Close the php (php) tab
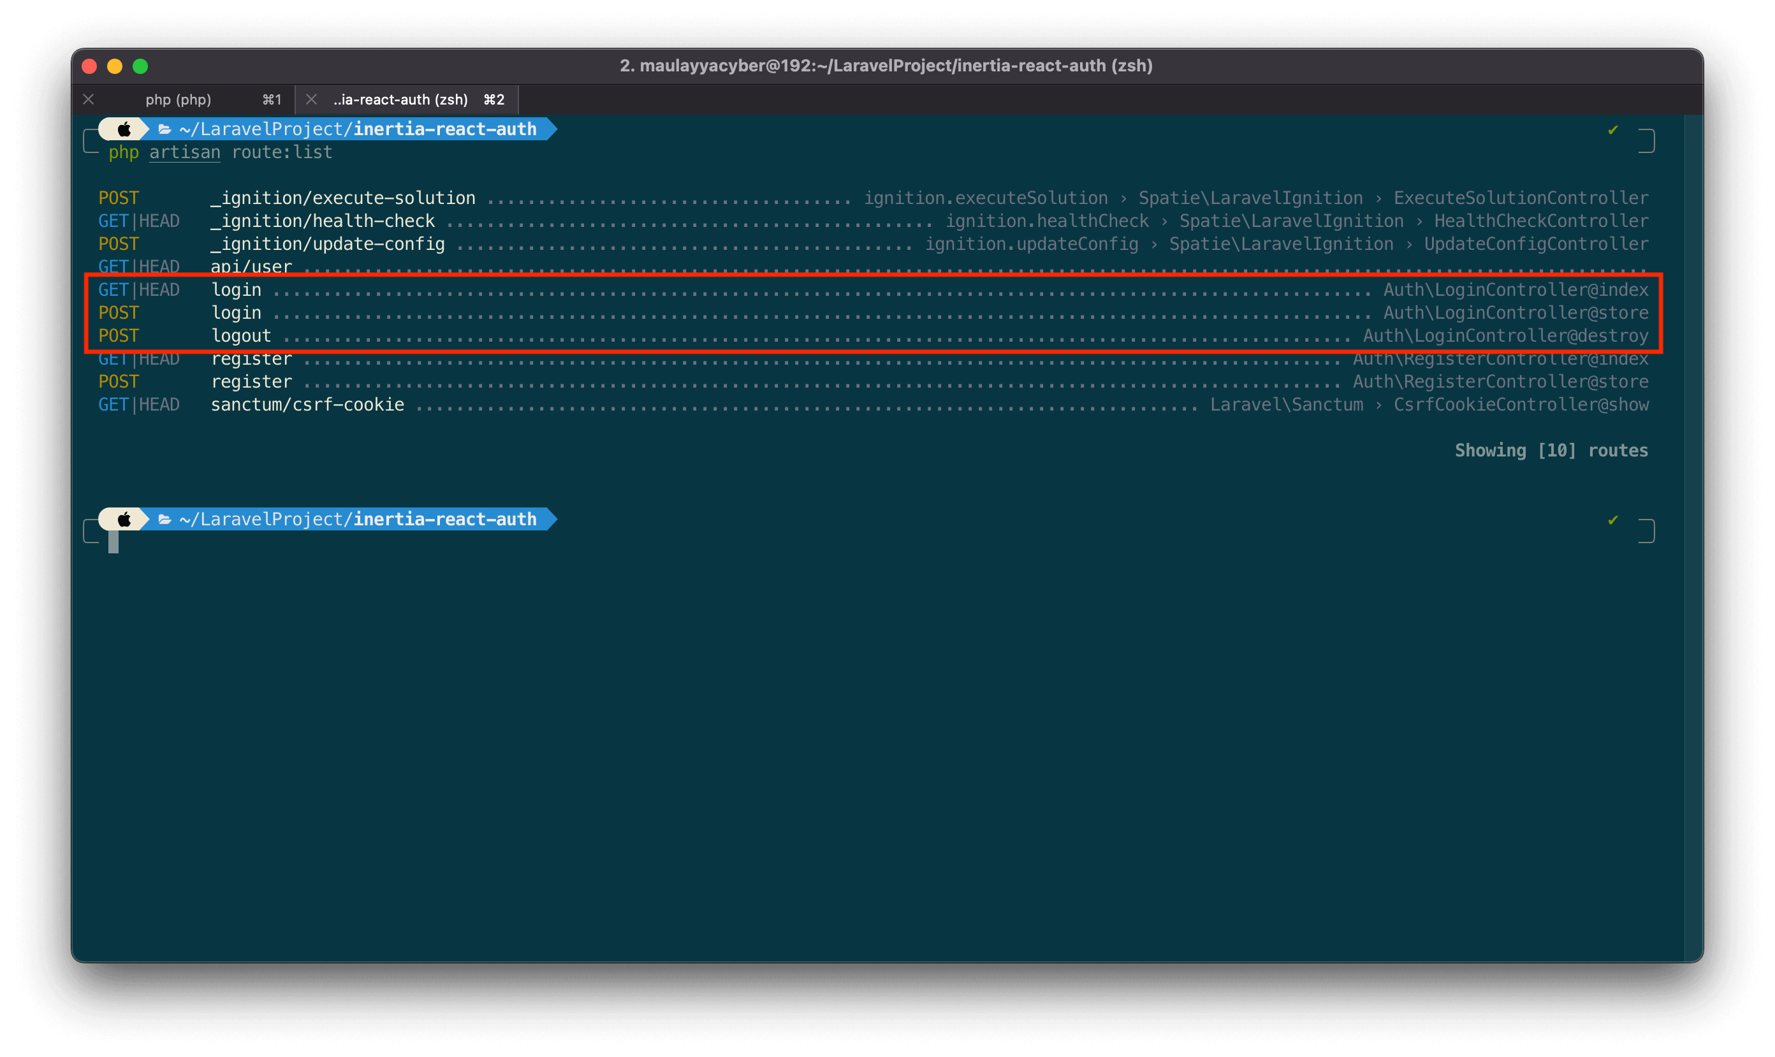 (x=89, y=99)
